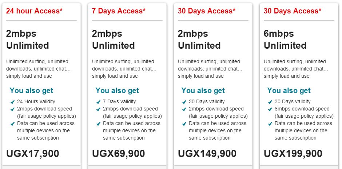Viewport: 342px width, 169px height.
Task: Click the 6mbps Unlimited plan title
Action: 285,40
